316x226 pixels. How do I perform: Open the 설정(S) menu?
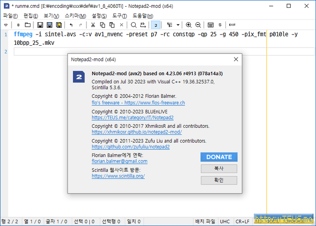coord(99,16)
